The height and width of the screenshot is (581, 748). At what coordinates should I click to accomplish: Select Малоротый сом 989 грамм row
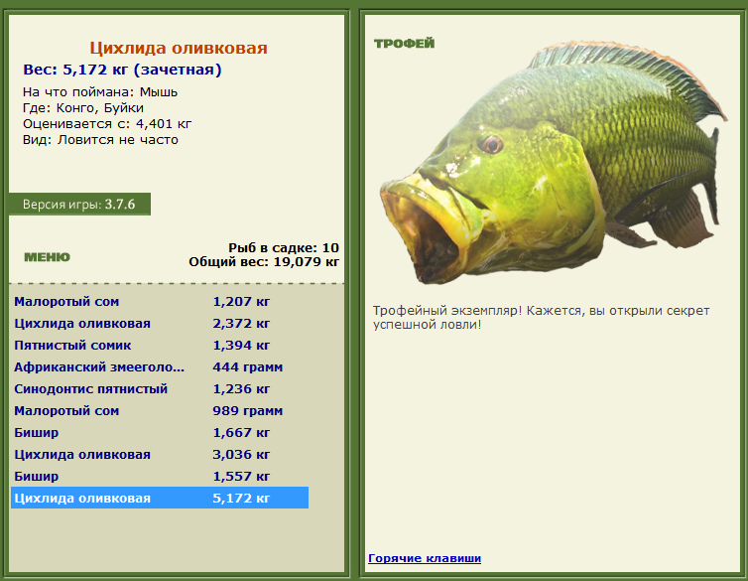pyautogui.click(x=160, y=411)
